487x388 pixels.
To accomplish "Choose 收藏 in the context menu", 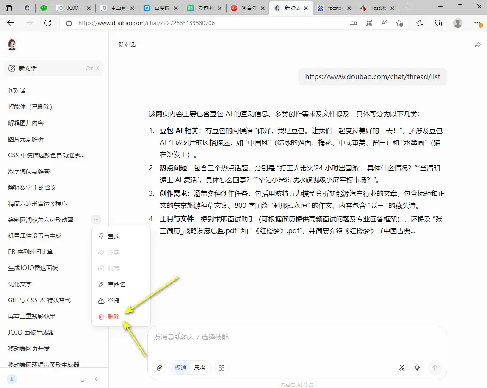I will click(121, 268).
